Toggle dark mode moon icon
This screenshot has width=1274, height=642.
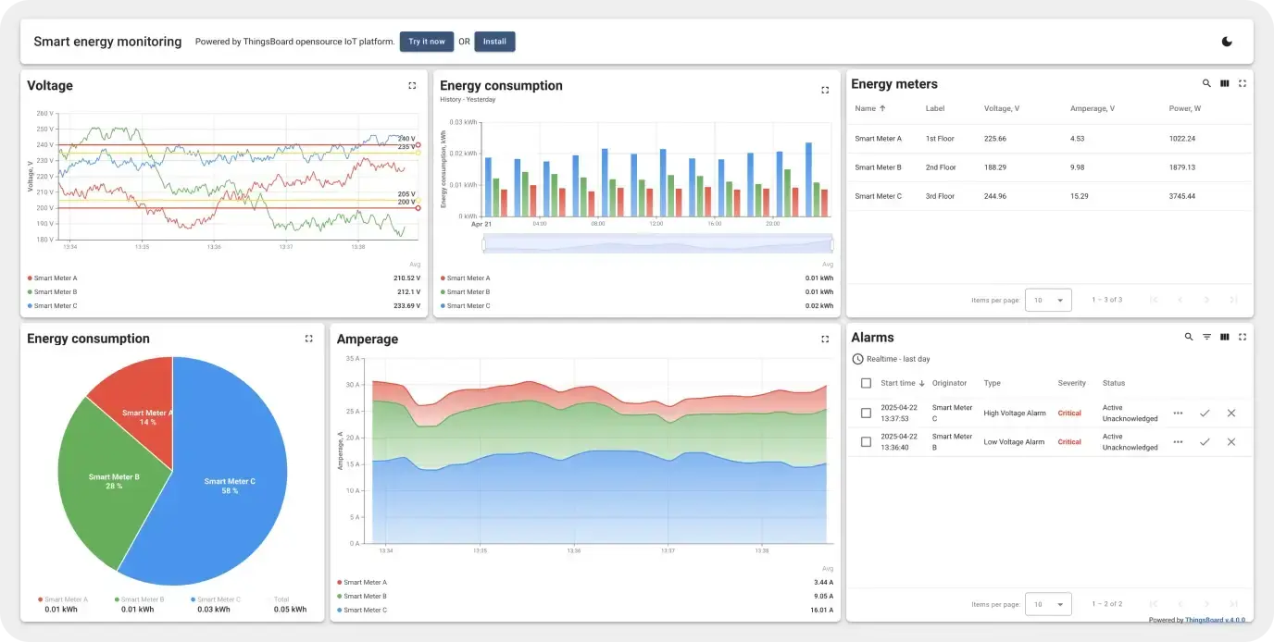(x=1227, y=42)
